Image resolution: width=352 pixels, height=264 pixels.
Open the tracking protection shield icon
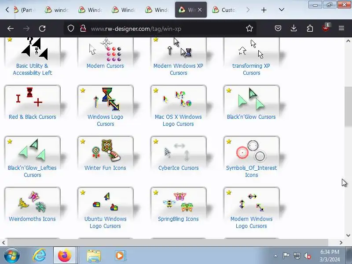[71, 28]
